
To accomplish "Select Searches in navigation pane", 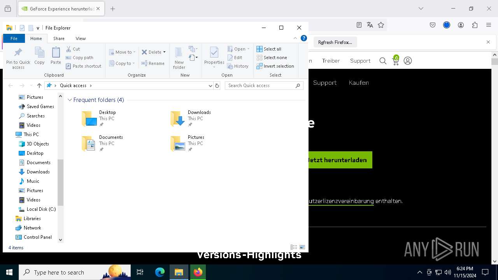I will 32,116.
